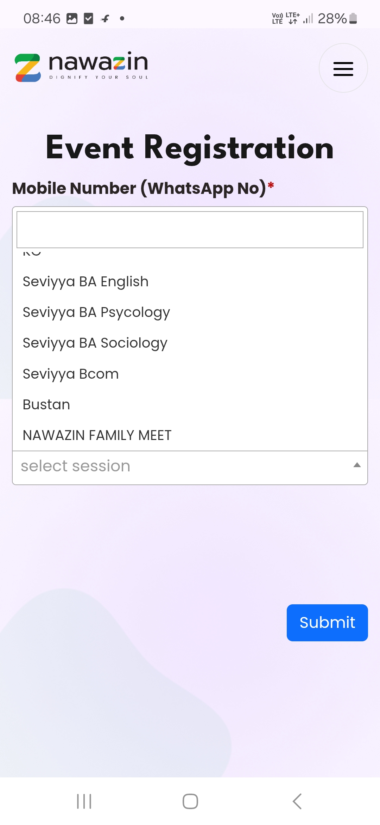The width and height of the screenshot is (380, 825).
Task: Tap the gallery image notification icon
Action: coord(72,18)
